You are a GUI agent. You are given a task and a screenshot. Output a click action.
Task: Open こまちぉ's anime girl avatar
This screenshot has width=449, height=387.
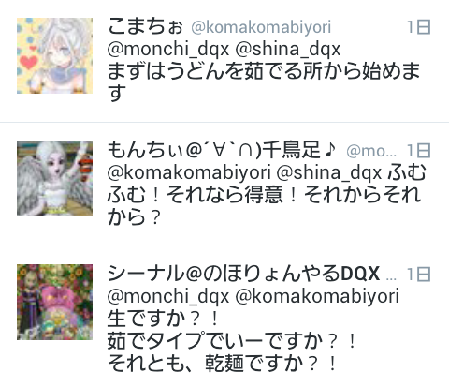[x=54, y=55]
